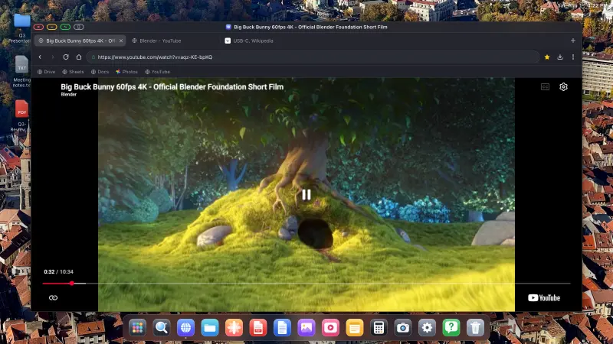The height and width of the screenshot is (344, 613).
Task: Open the camera app icon in the dock
Action: [x=403, y=328]
